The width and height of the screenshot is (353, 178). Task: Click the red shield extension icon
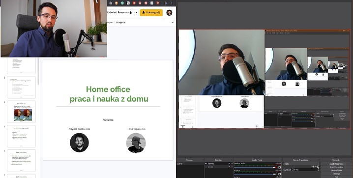(x=134, y=3)
